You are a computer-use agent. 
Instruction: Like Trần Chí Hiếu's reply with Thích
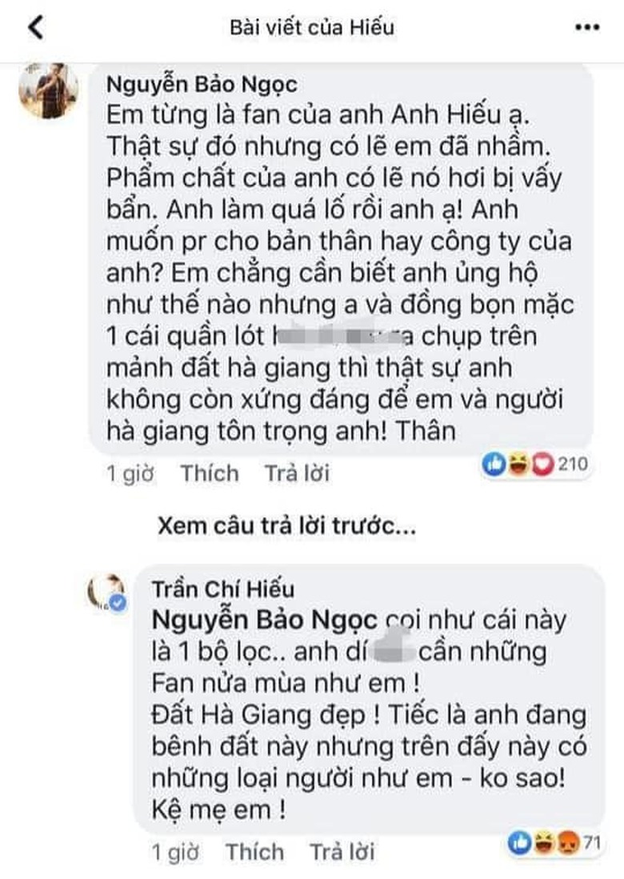coord(254,852)
